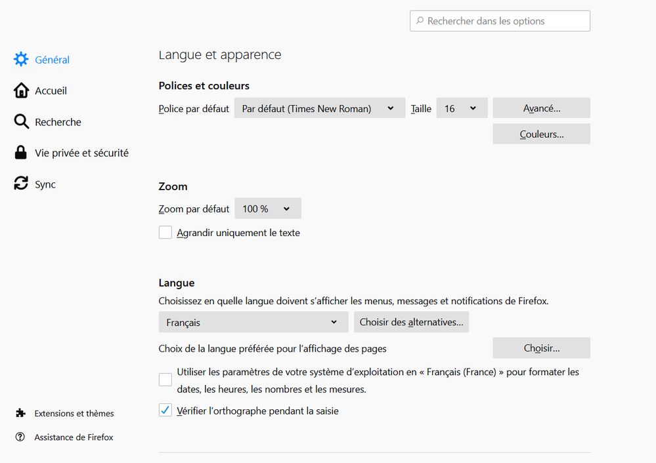Click the Accueil house icon
The height and width of the screenshot is (463, 656).
pyautogui.click(x=21, y=91)
